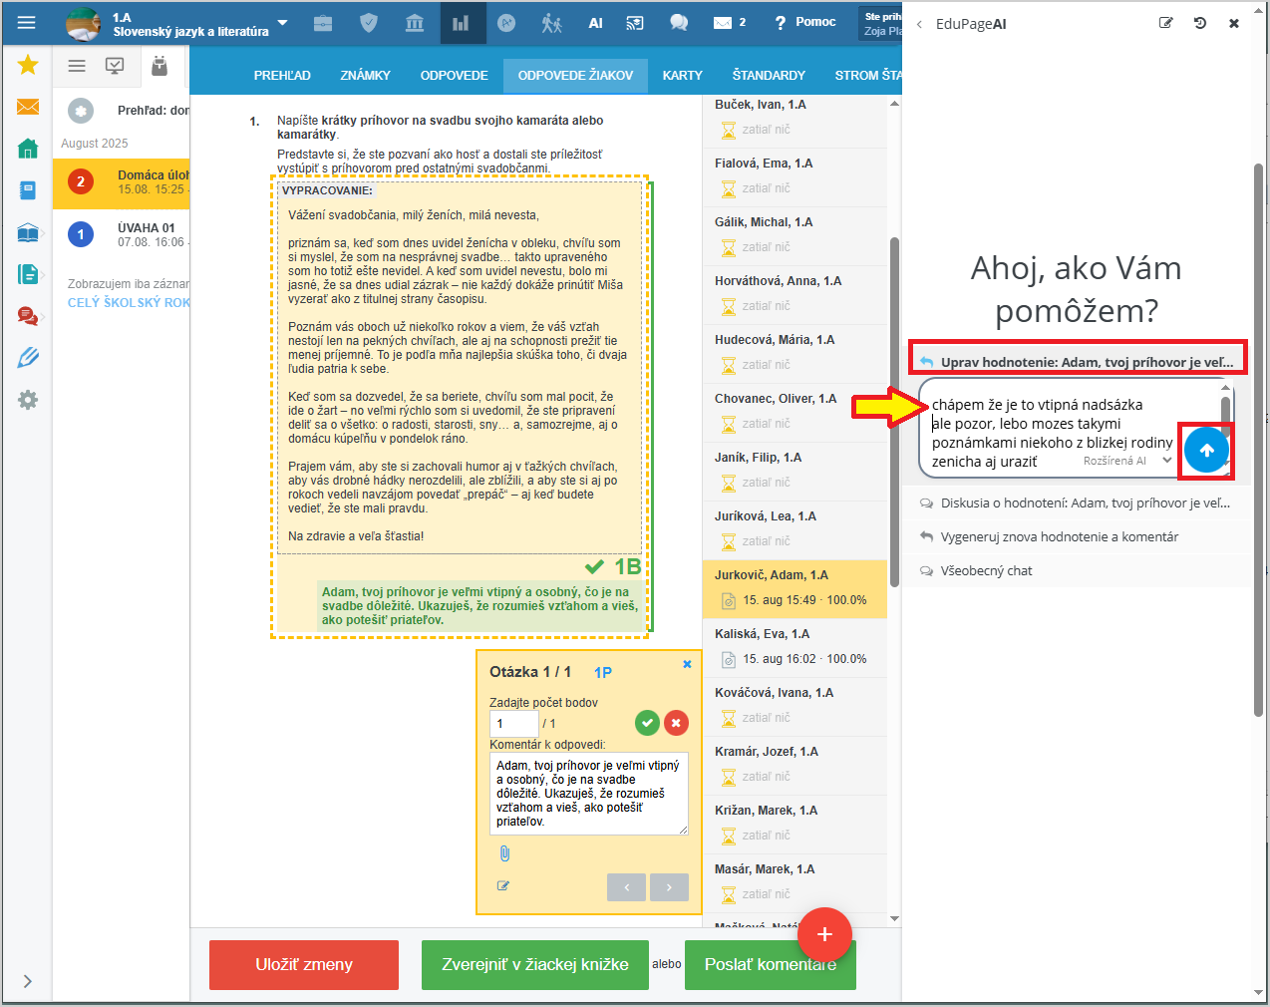
Task: Click the star favorites icon in sidebar
Action: click(28, 65)
